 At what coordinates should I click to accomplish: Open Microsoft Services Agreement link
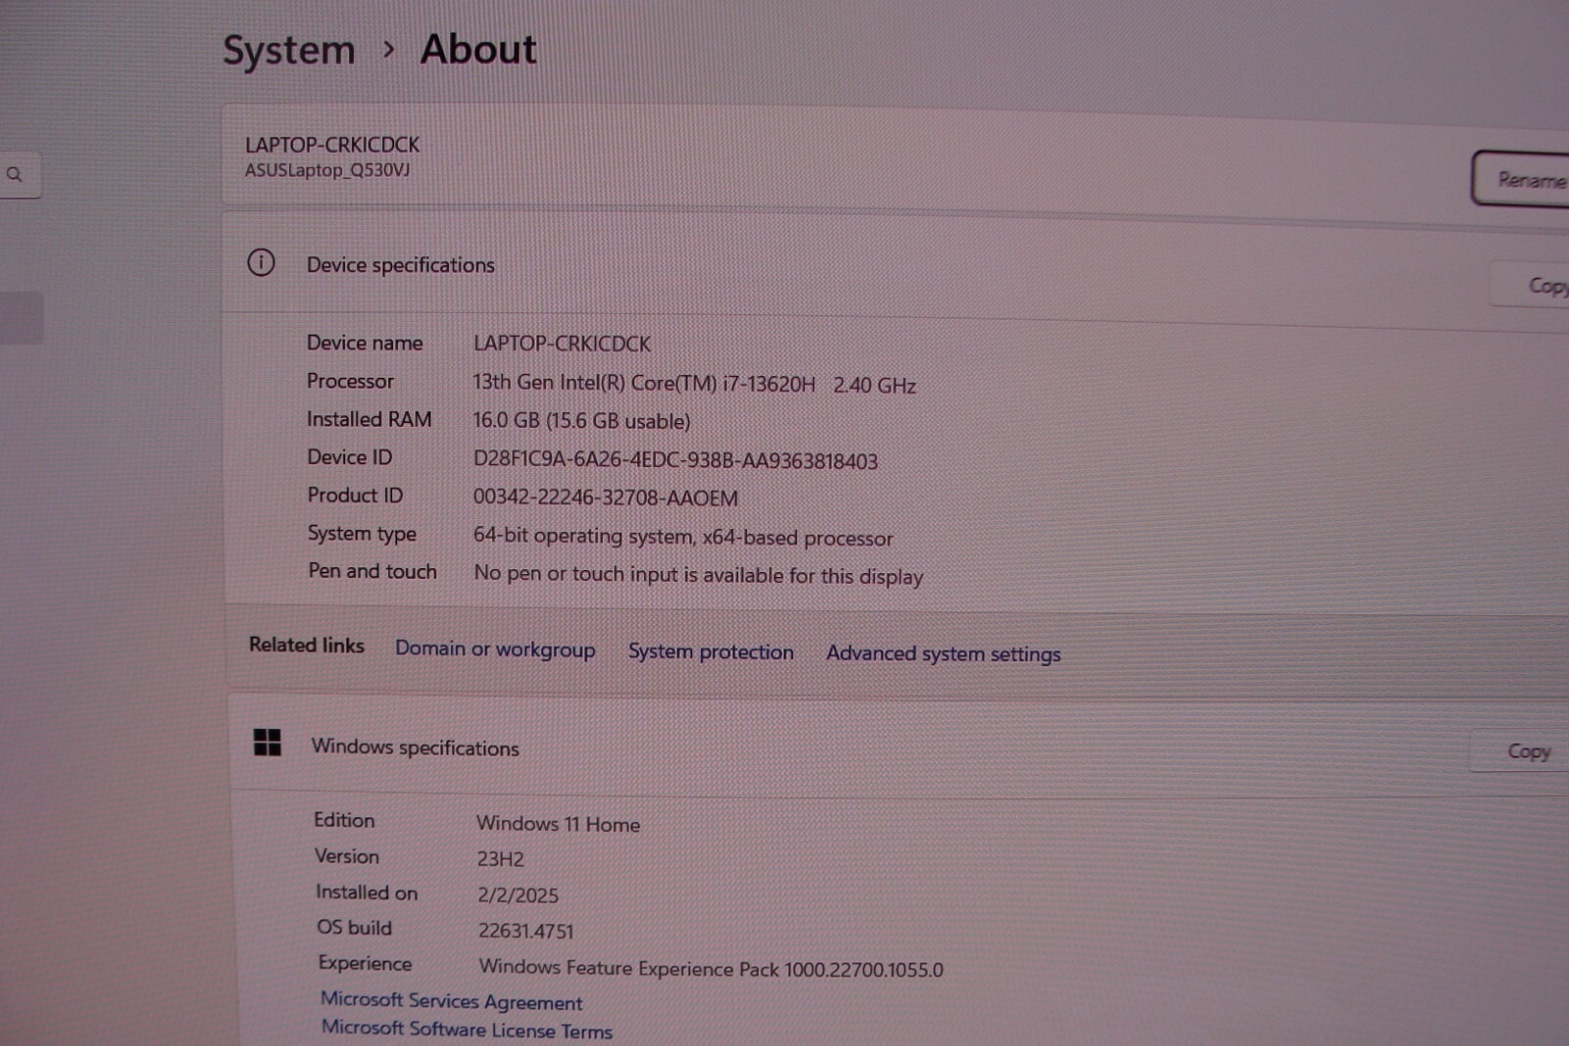pyautogui.click(x=452, y=1001)
